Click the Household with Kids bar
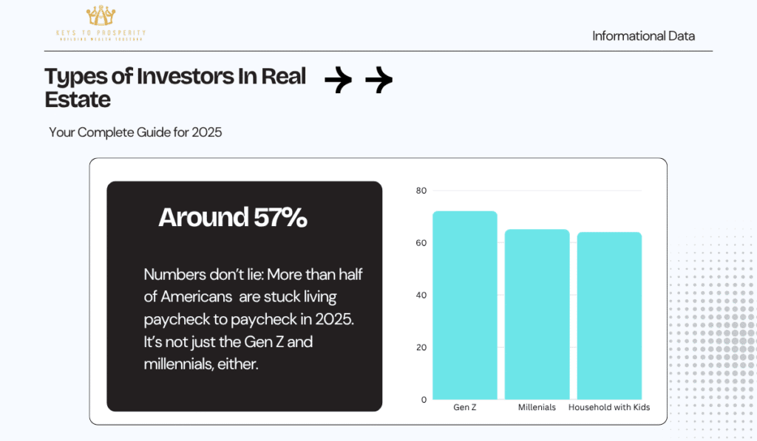The image size is (757, 441). [609, 315]
